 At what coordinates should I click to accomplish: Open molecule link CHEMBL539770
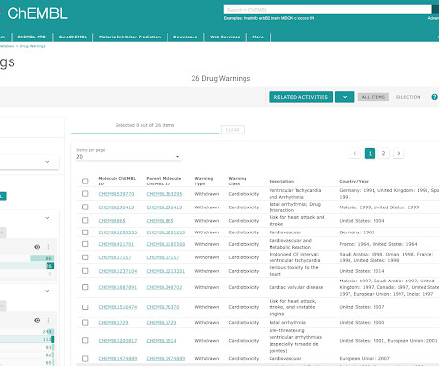[116, 194]
